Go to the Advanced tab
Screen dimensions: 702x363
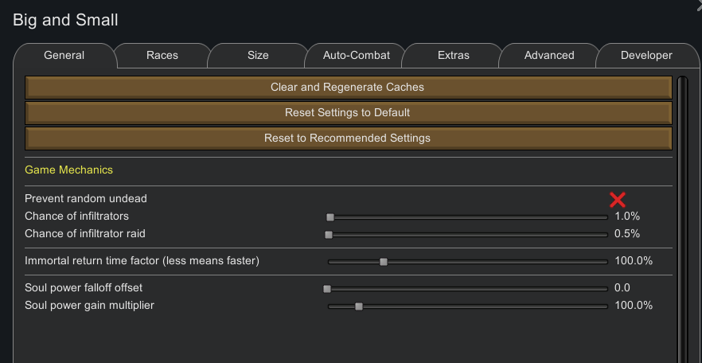549,56
